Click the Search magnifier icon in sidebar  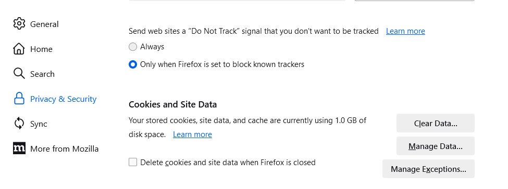[19, 74]
